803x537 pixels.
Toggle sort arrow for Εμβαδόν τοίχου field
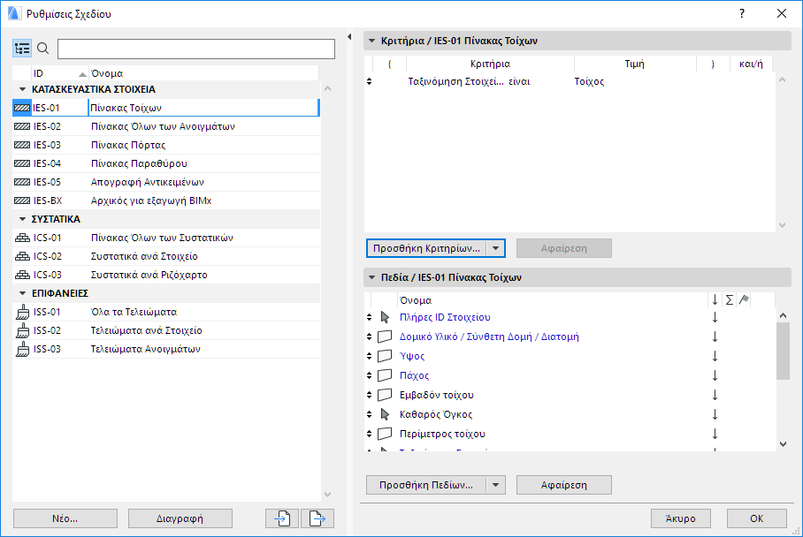click(715, 395)
